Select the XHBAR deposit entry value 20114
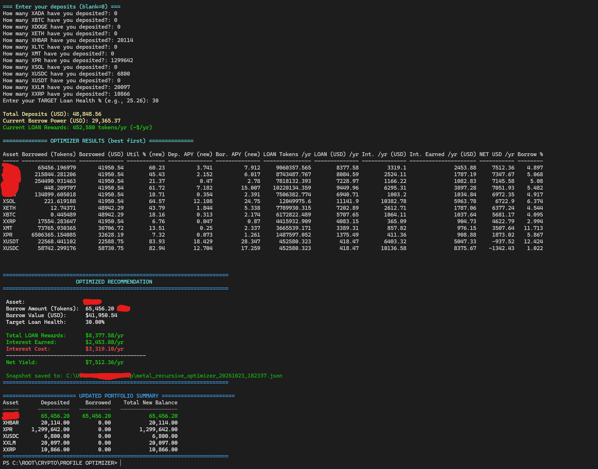The width and height of the screenshot is (598, 469). 125,40
